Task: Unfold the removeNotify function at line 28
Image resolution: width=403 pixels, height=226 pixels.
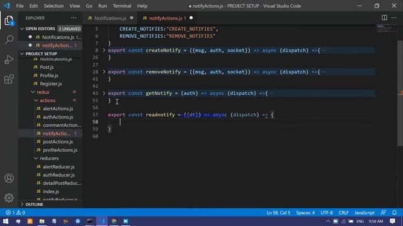Action: pos(104,72)
